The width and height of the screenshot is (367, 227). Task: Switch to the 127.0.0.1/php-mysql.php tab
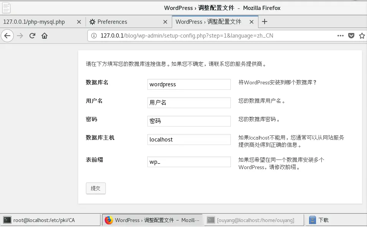click(42, 22)
